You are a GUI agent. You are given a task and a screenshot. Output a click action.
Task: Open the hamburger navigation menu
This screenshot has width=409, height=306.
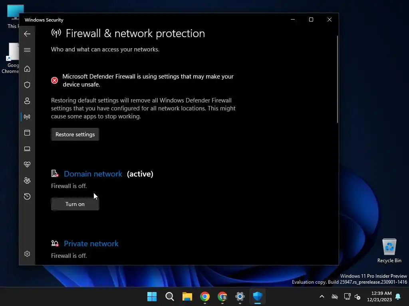(27, 50)
